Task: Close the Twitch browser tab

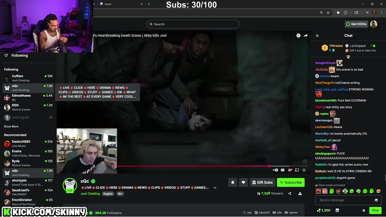Action: click(x=141, y=4)
